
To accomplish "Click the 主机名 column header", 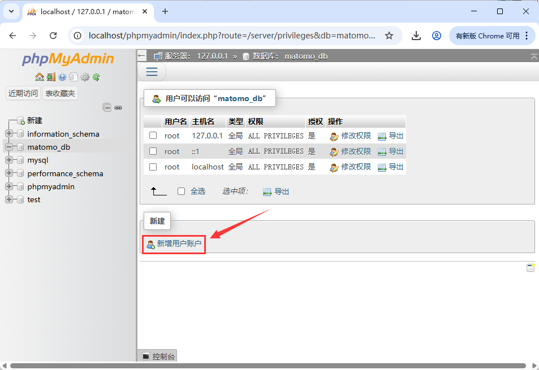I will coord(203,121).
